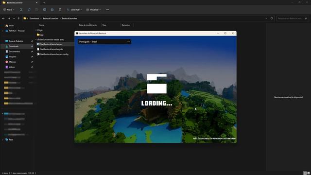Open Rede in the navigation pane
311x175 pixels.
9,140
